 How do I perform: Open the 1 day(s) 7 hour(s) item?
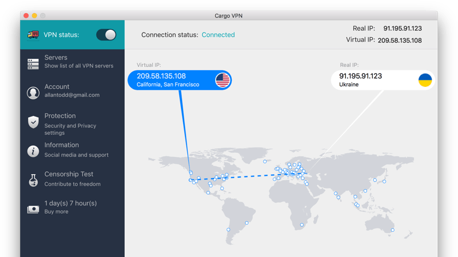coord(73,207)
